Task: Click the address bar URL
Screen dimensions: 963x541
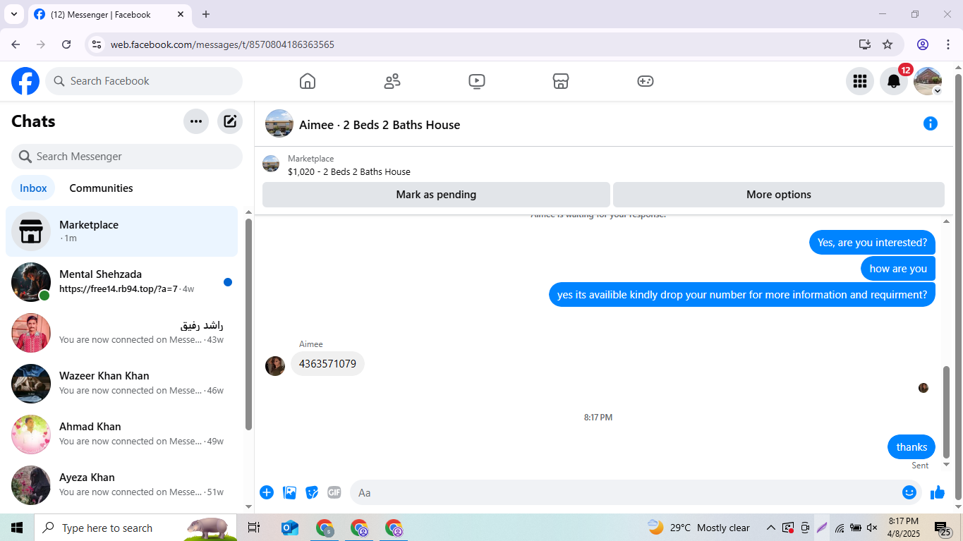Action: point(222,44)
